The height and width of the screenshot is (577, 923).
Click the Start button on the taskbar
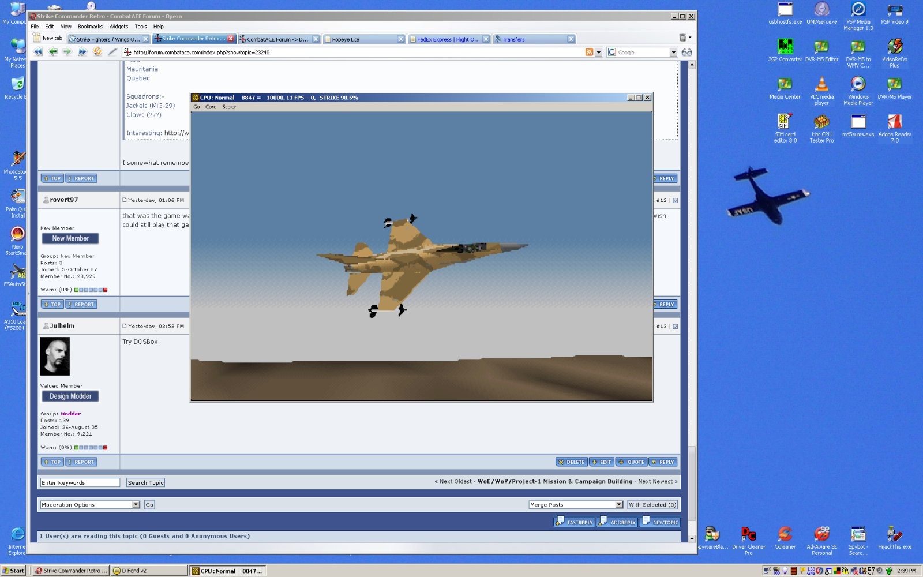(13, 571)
